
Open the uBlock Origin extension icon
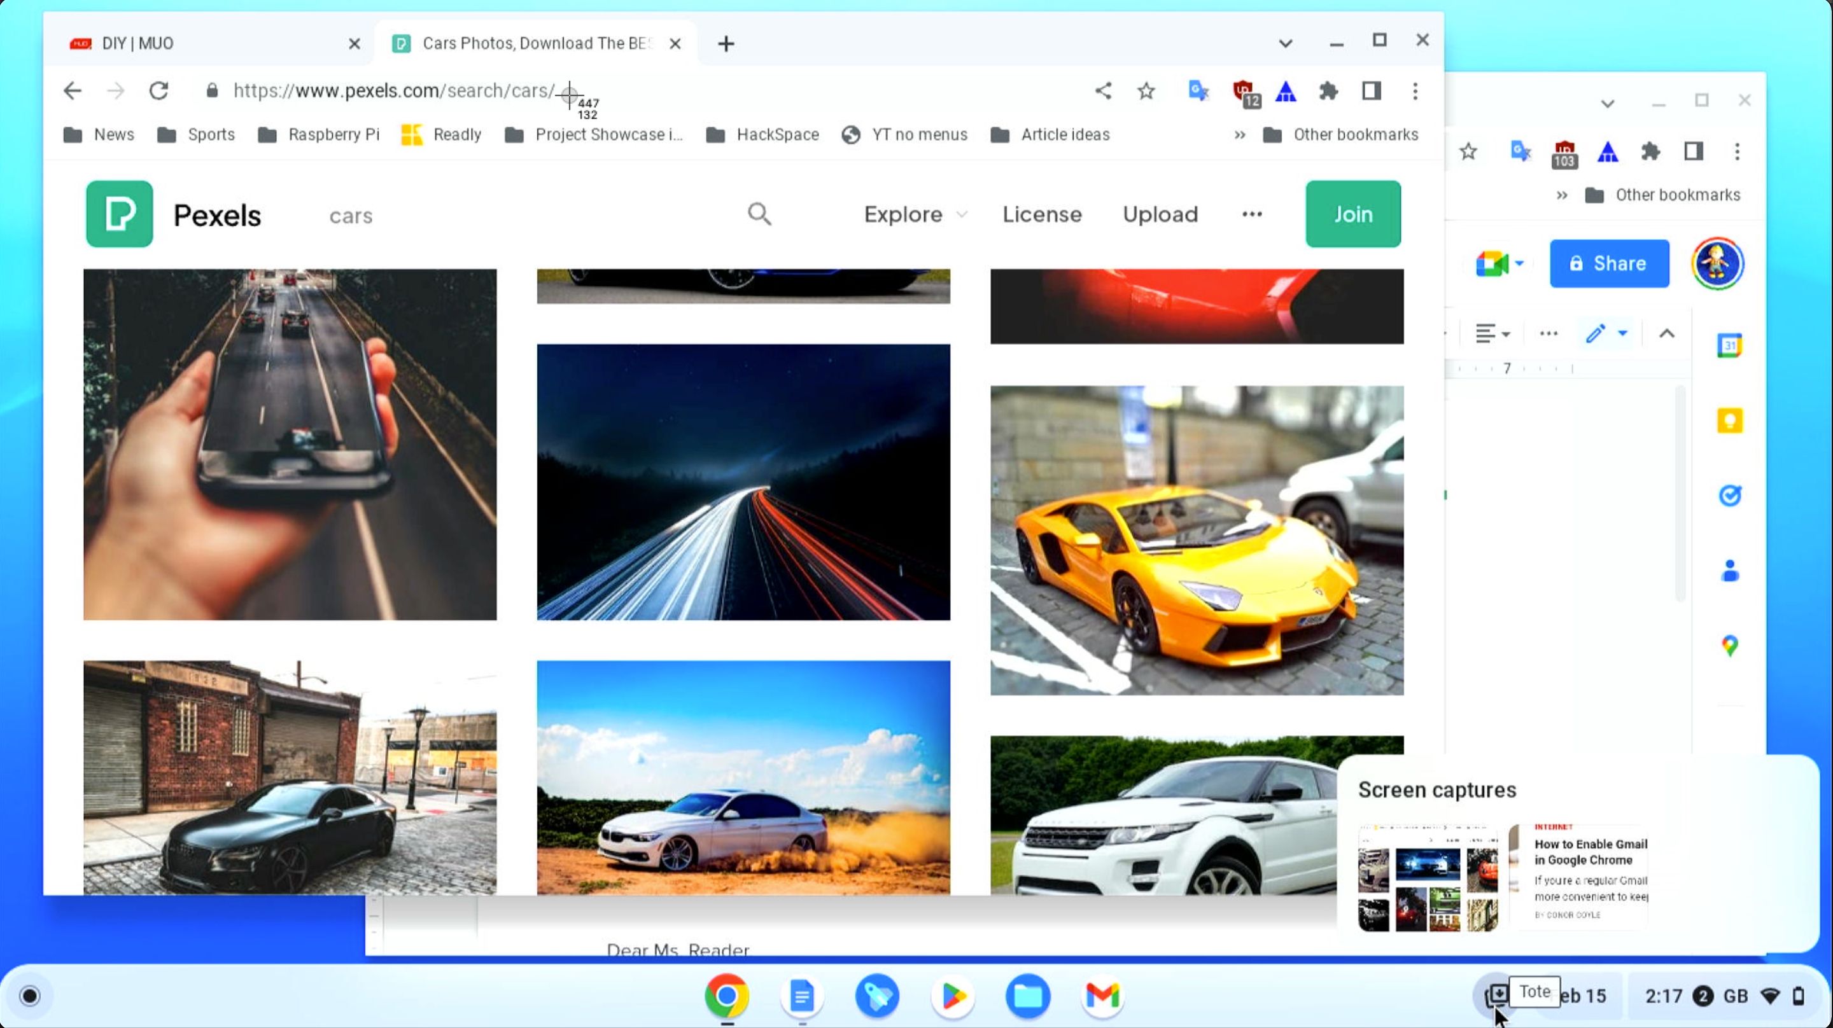[1244, 92]
